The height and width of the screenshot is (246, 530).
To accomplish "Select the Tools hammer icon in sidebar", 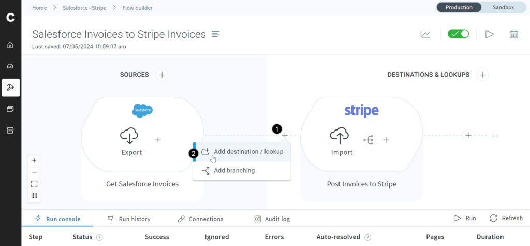I will click(x=10, y=88).
